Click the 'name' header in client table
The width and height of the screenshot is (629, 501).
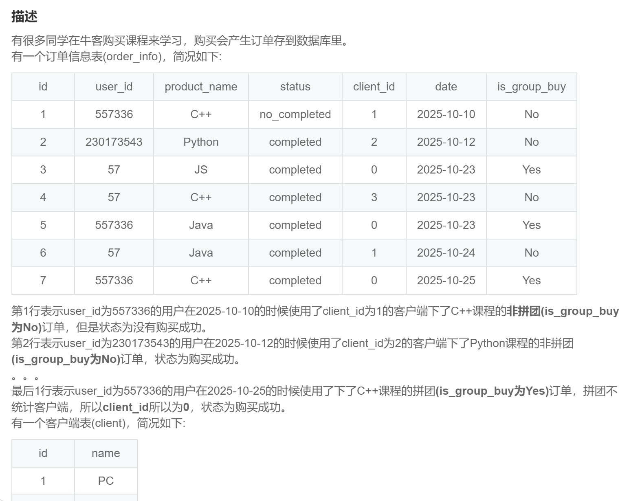pyautogui.click(x=106, y=453)
